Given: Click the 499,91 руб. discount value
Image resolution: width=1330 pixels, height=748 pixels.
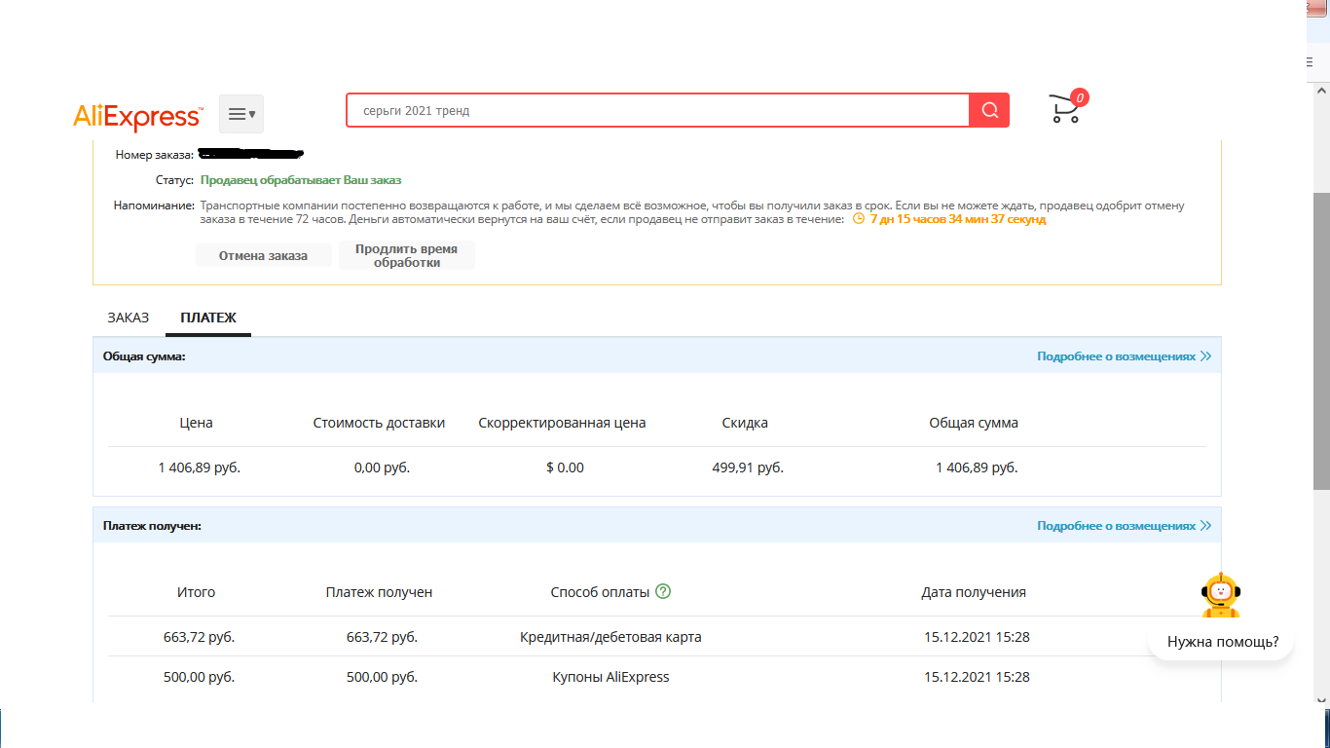Looking at the screenshot, I should (x=748, y=467).
